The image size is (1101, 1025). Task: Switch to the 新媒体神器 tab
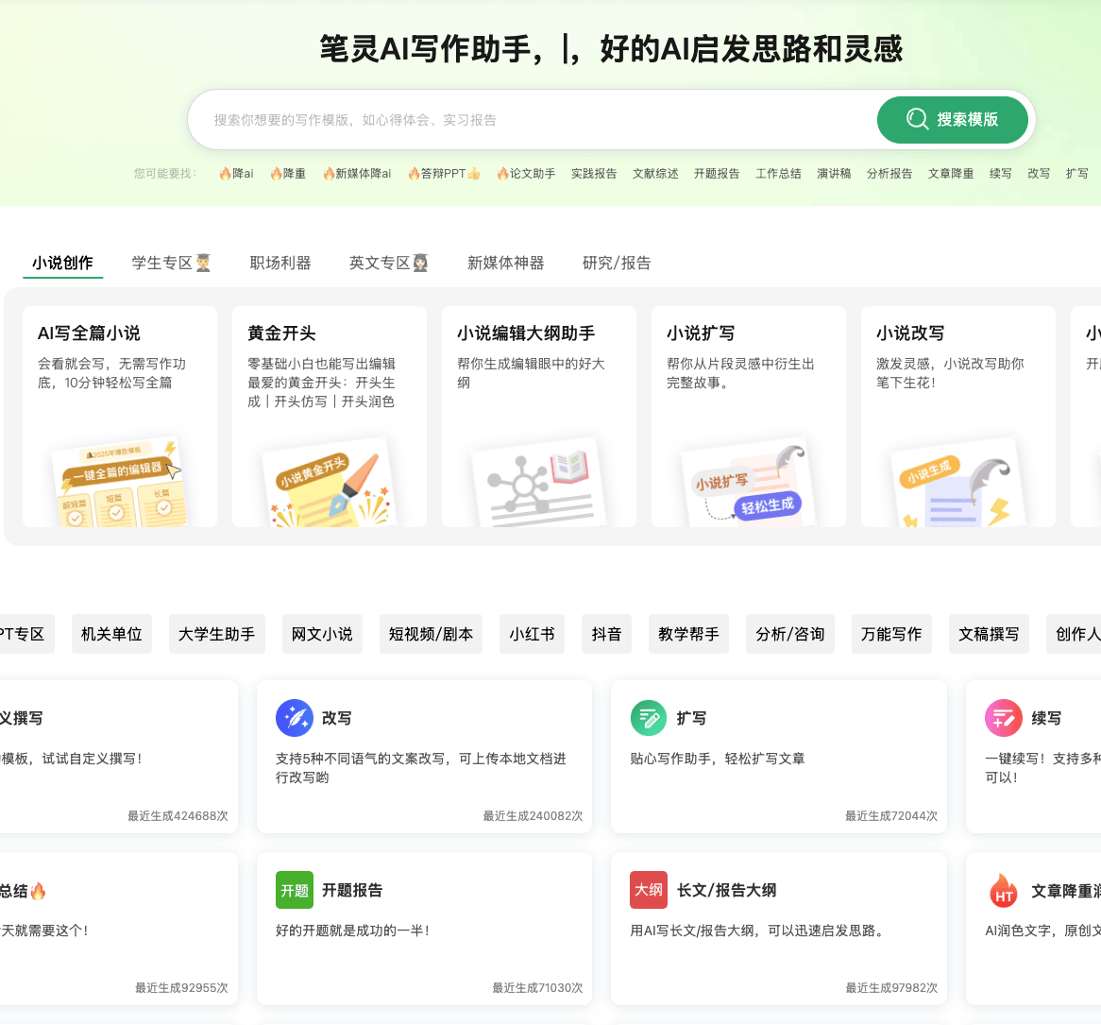click(505, 263)
